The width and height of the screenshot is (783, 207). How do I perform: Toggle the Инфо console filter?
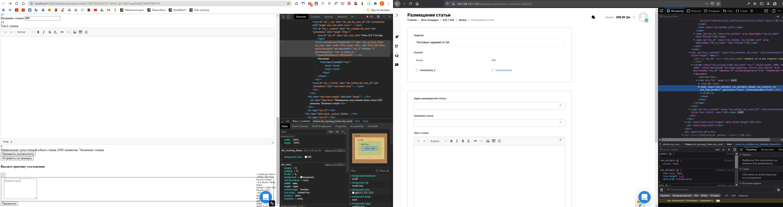[x=704, y=196]
